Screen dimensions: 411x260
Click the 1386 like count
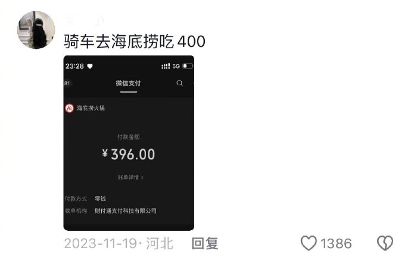[336, 243]
